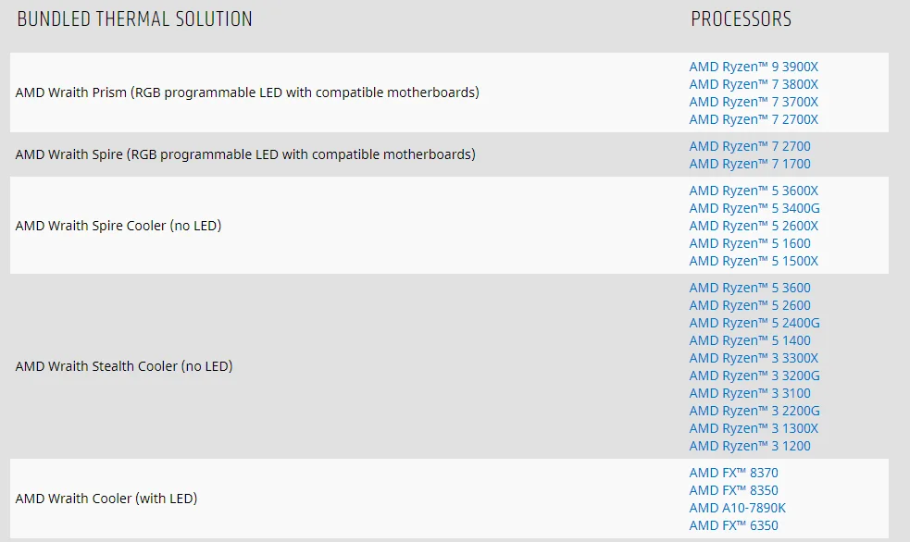Screen dimensions: 910x542
Task: Open the AMD Ryzen 3 3300X link
Action: (754, 358)
